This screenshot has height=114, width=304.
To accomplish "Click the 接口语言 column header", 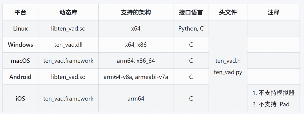I will 191,12.
